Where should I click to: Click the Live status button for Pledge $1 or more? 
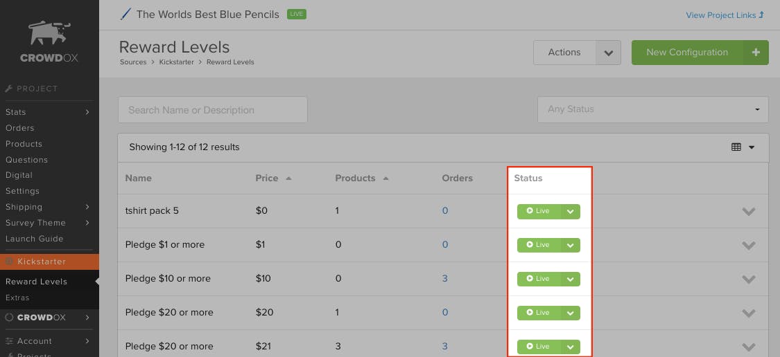[539, 246]
